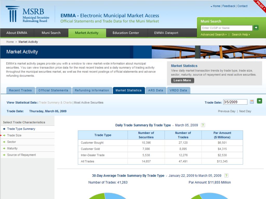This screenshot has height=199, width=266.
Task: Select Source of Repayment in sidebar
Action: coord(21,155)
